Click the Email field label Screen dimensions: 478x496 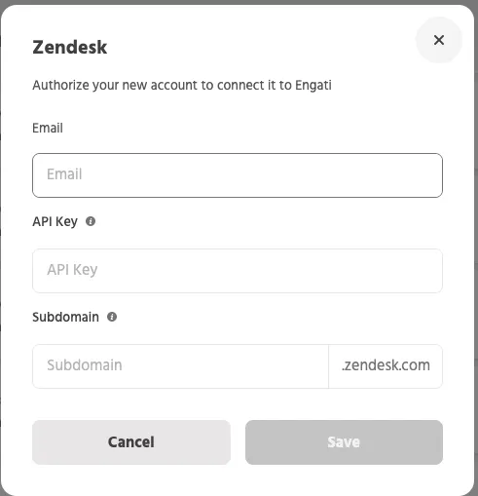[x=48, y=128]
